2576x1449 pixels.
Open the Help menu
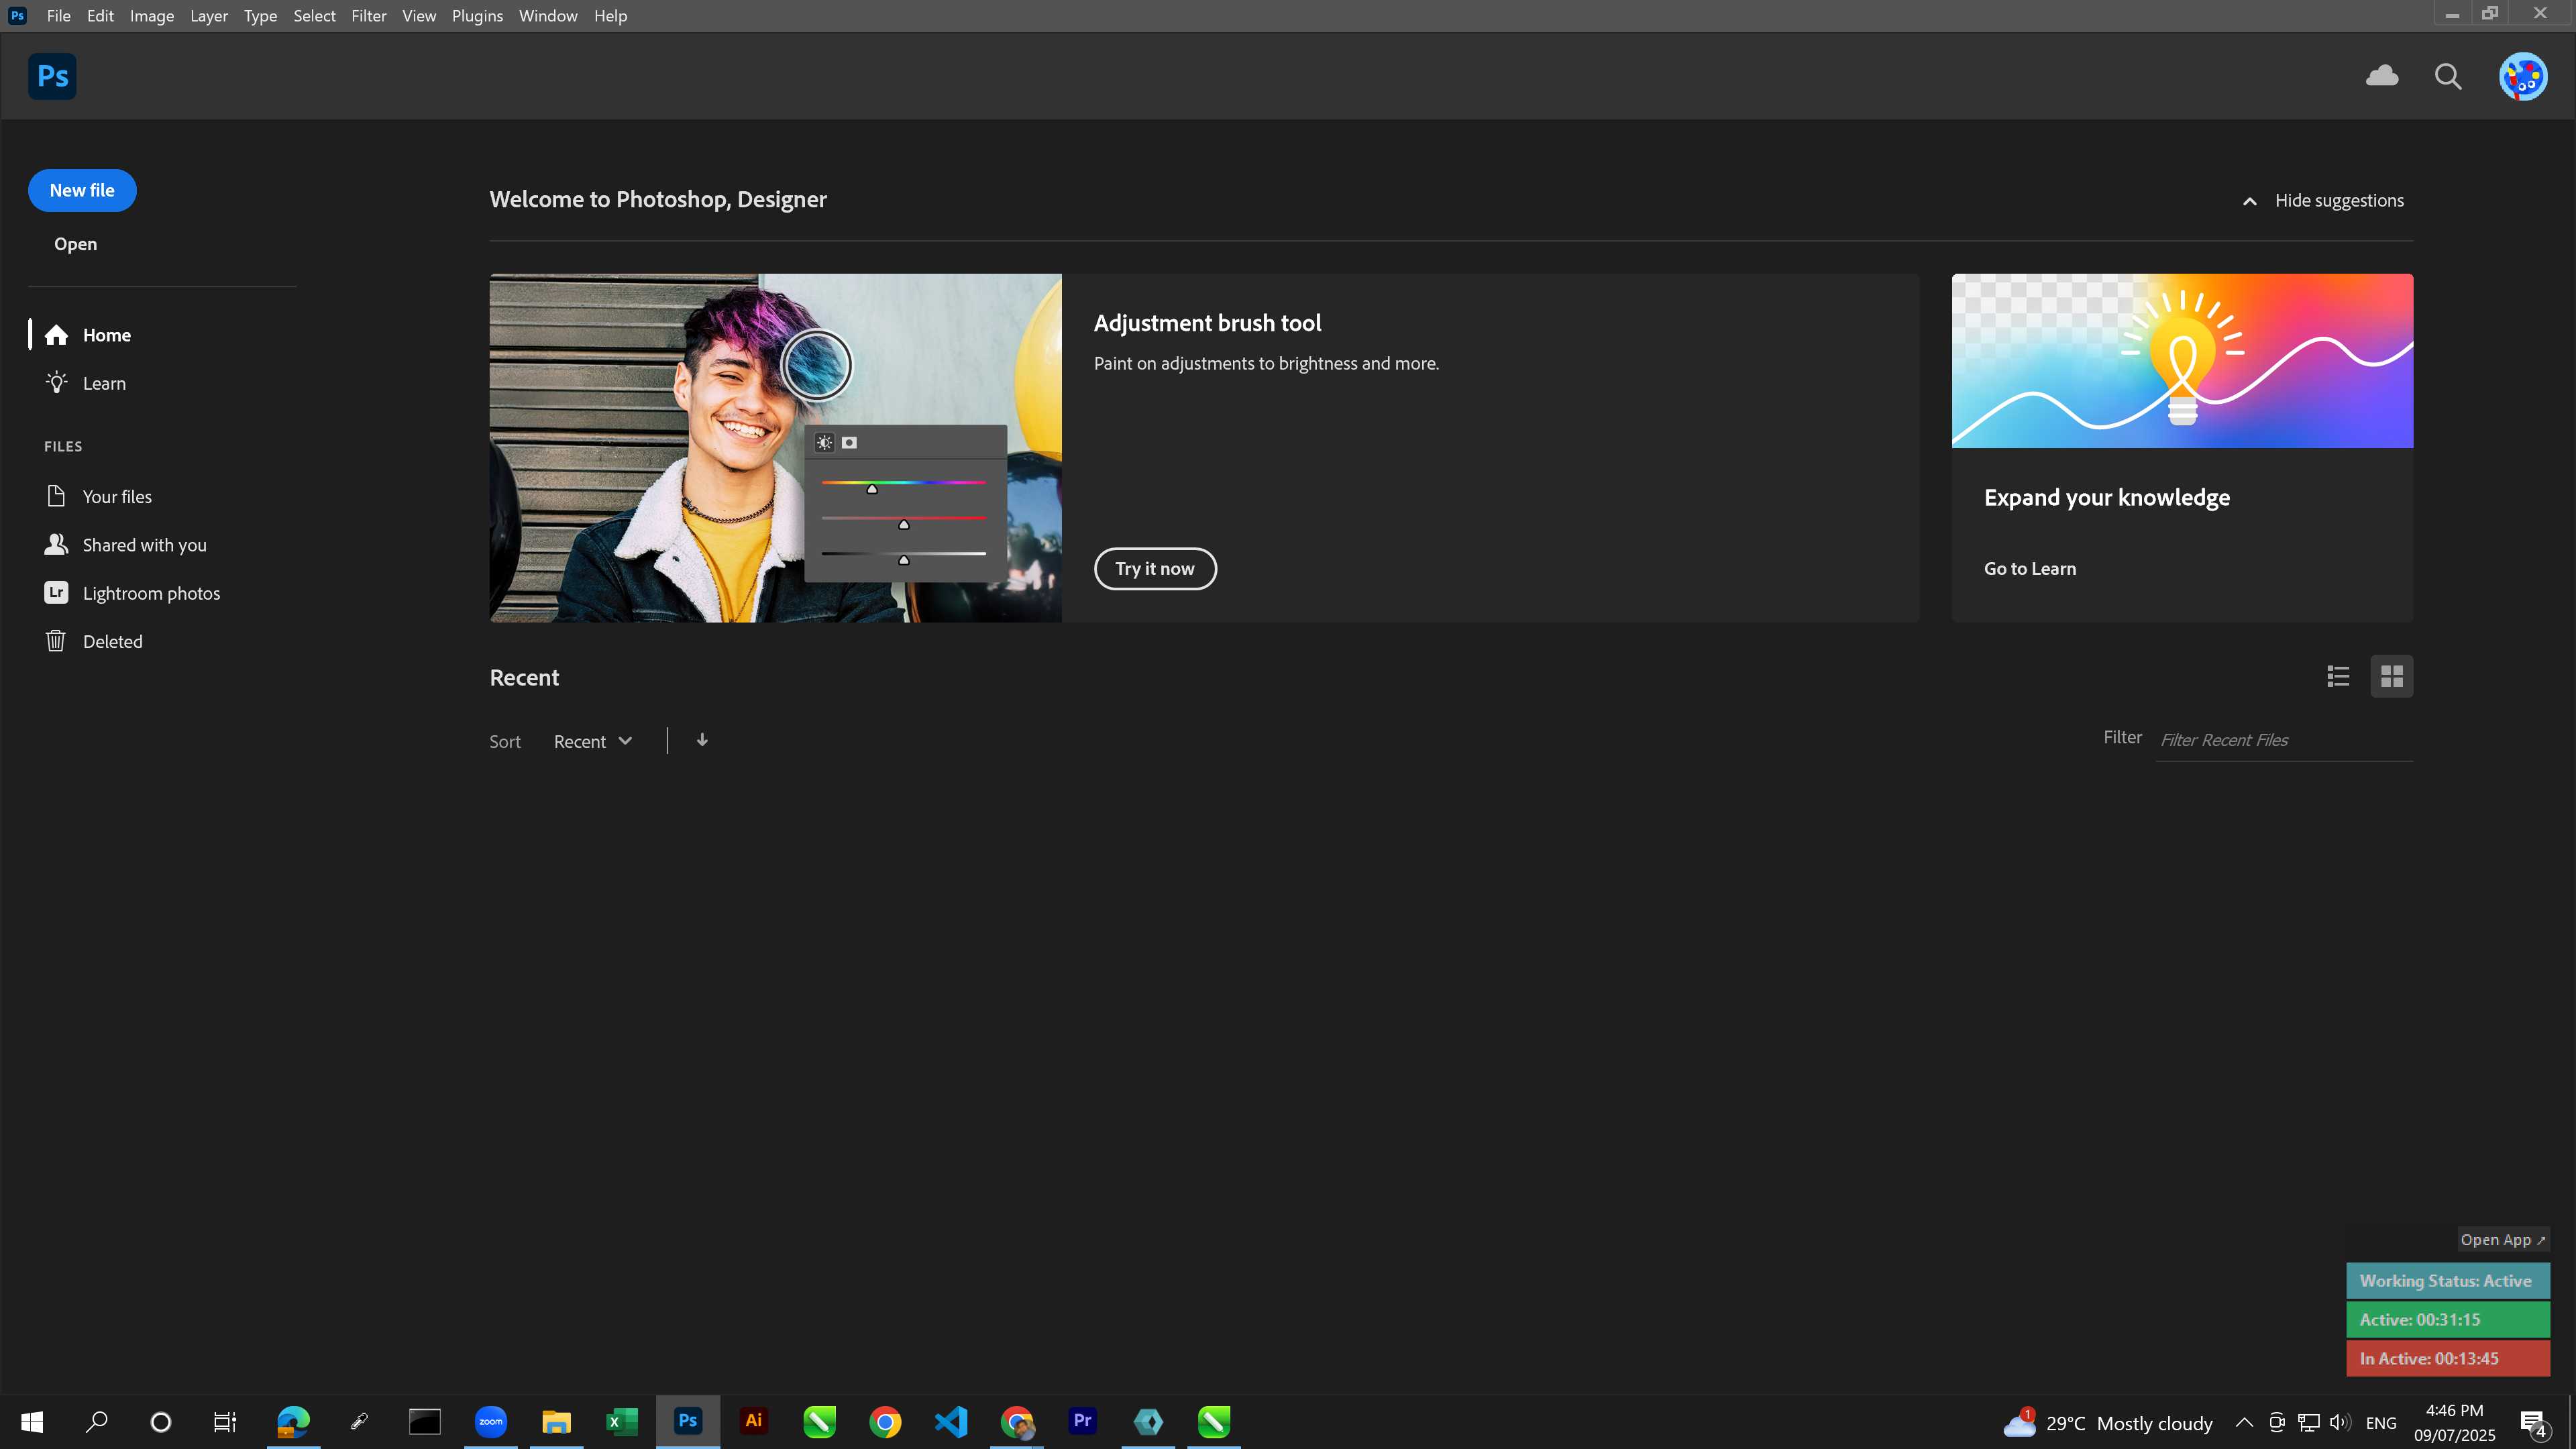pyautogui.click(x=610, y=16)
